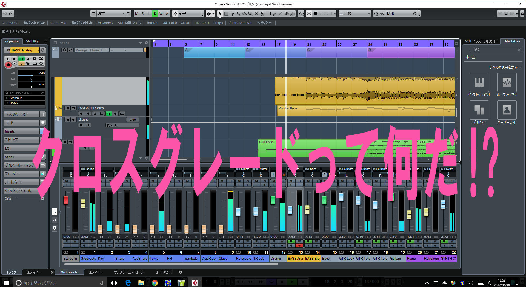Screen dimensions: 526x287
Task: Open Arranger Chain 1 dropdown
Action: (x=92, y=50)
